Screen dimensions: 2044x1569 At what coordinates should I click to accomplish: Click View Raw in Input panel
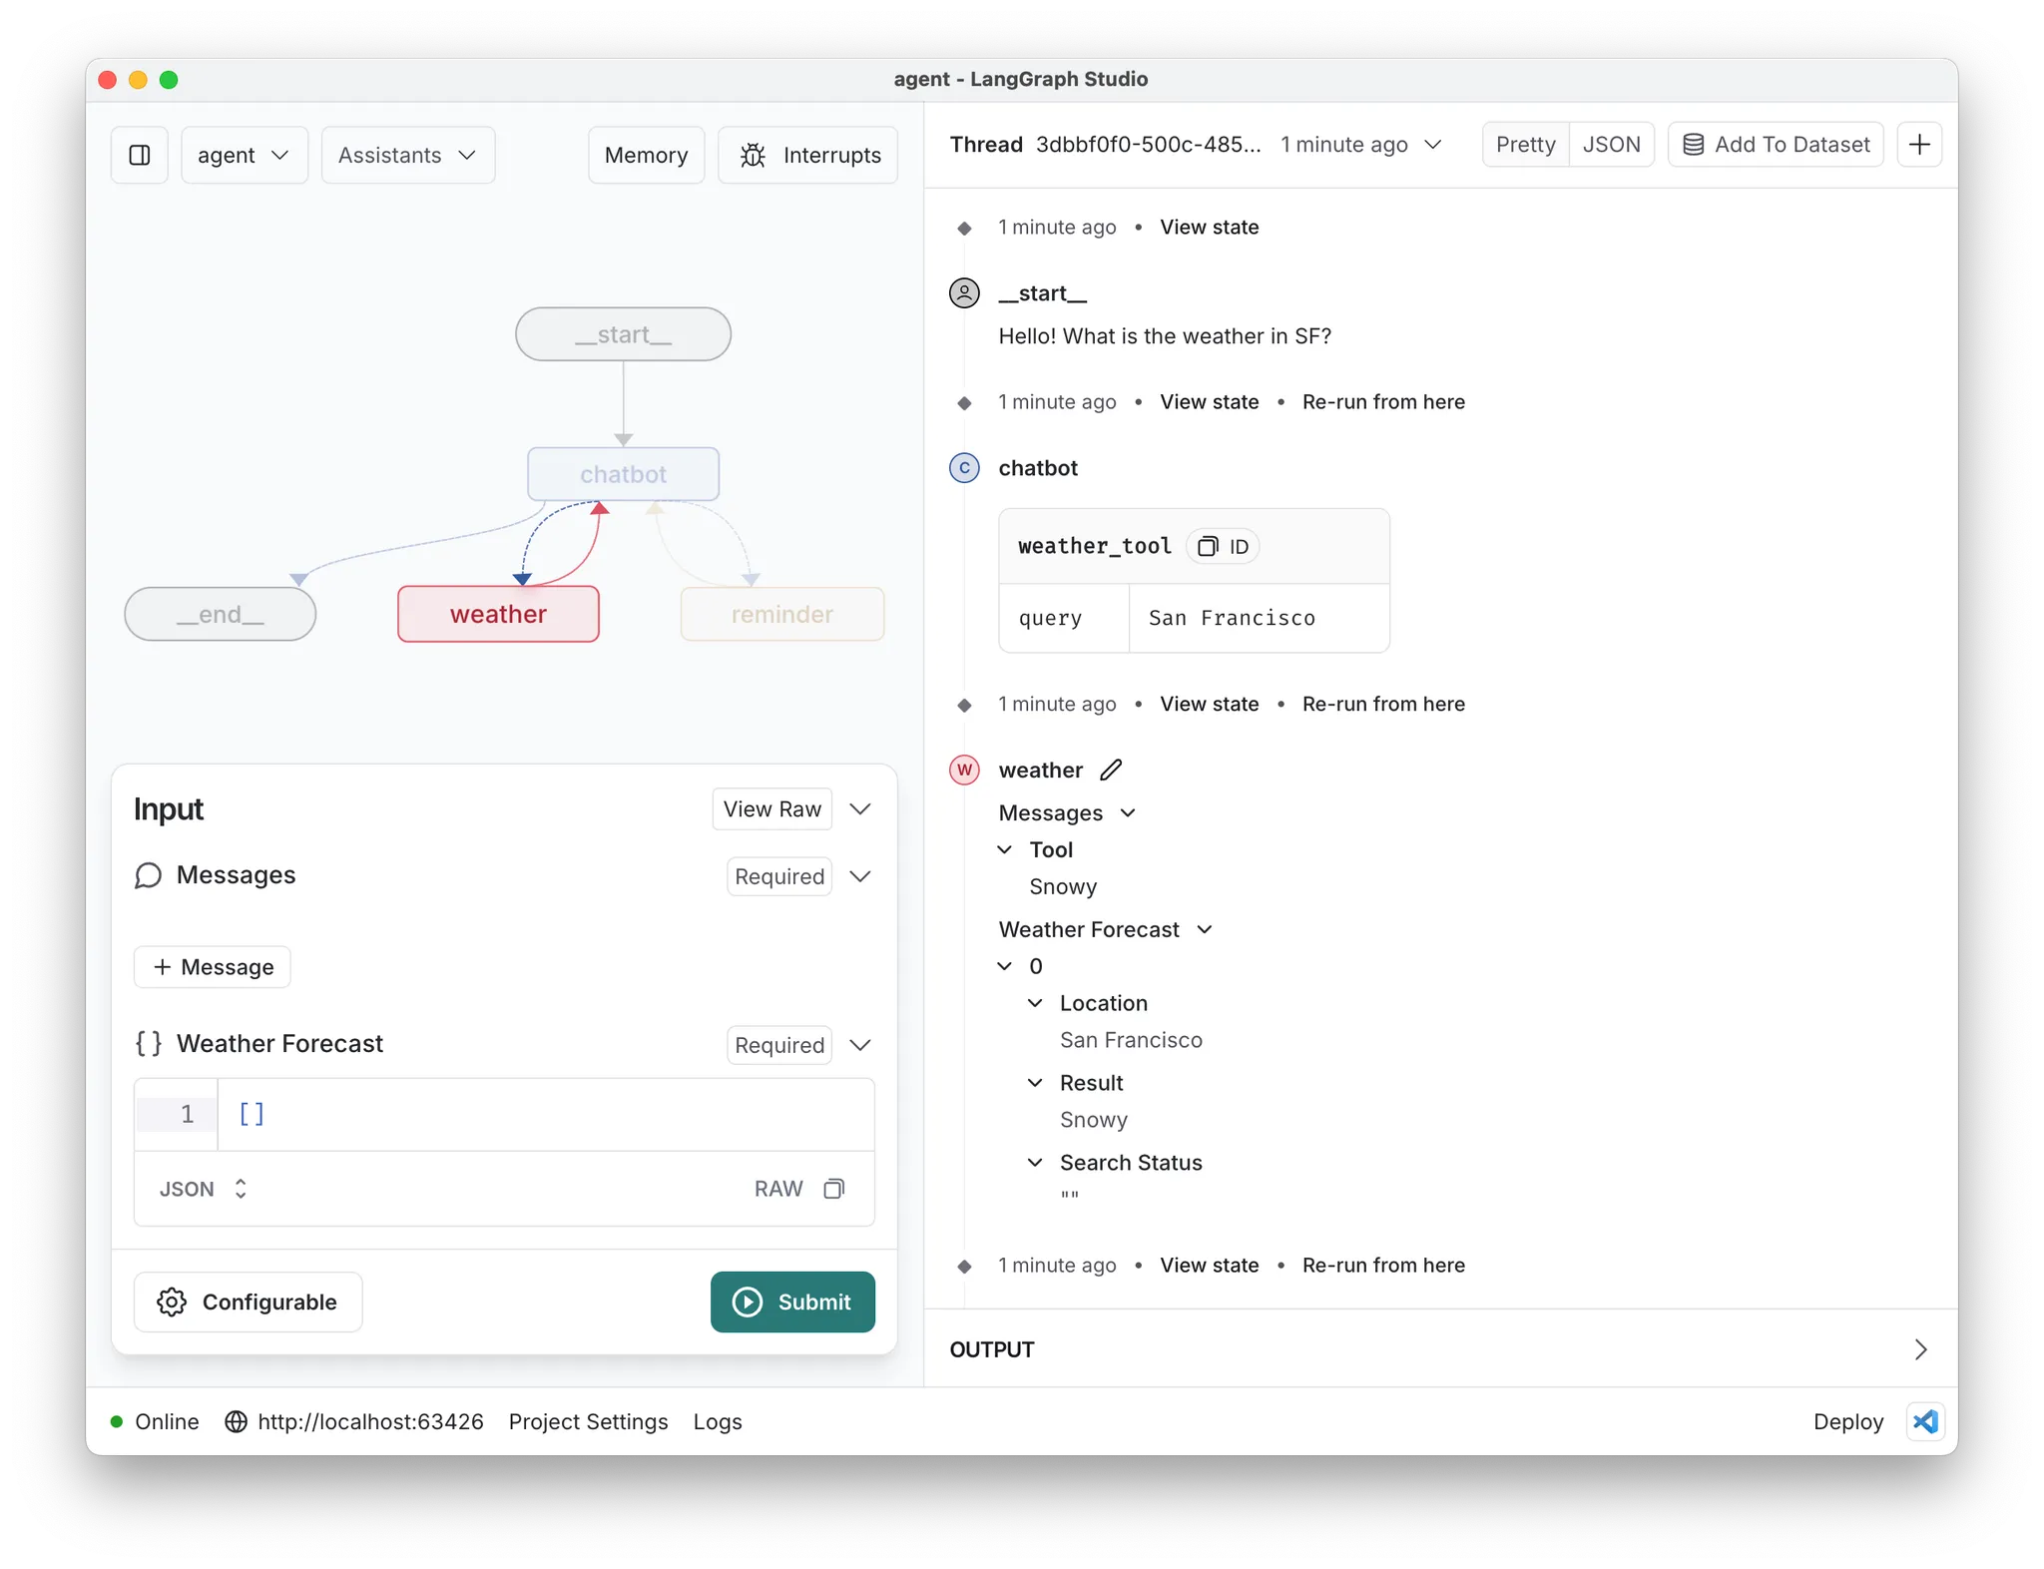(x=771, y=808)
